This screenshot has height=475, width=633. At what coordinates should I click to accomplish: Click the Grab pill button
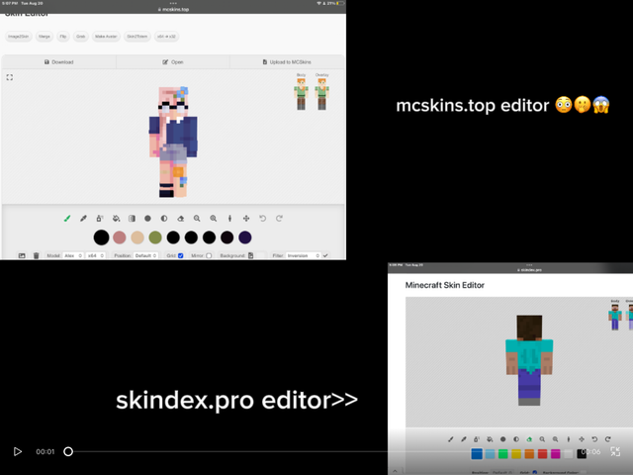pyautogui.click(x=81, y=37)
